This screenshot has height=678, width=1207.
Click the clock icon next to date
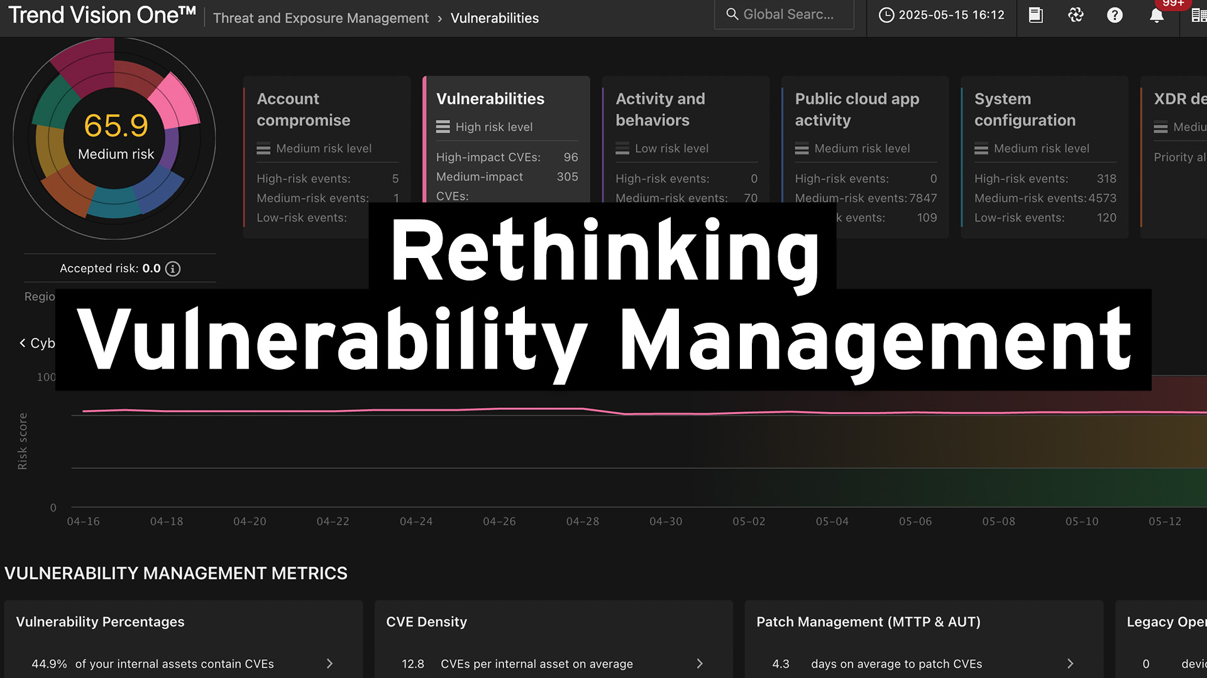click(x=886, y=15)
